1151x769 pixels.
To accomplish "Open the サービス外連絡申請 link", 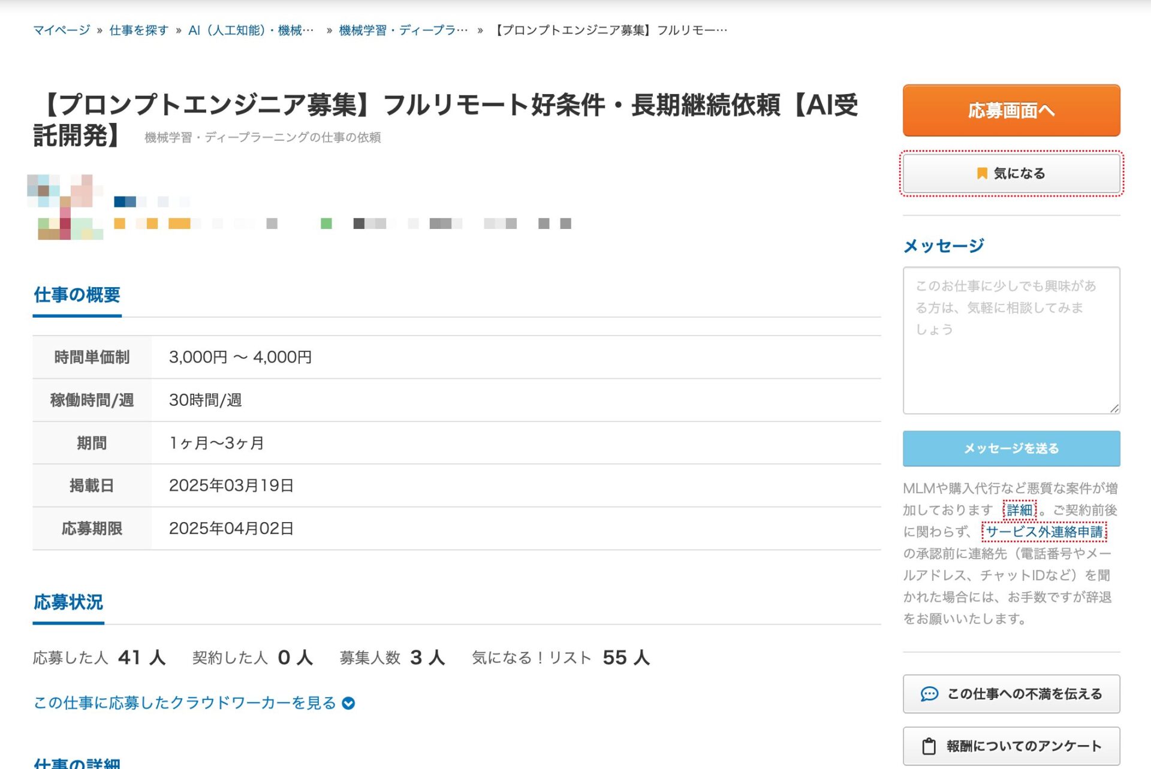I will (1044, 532).
